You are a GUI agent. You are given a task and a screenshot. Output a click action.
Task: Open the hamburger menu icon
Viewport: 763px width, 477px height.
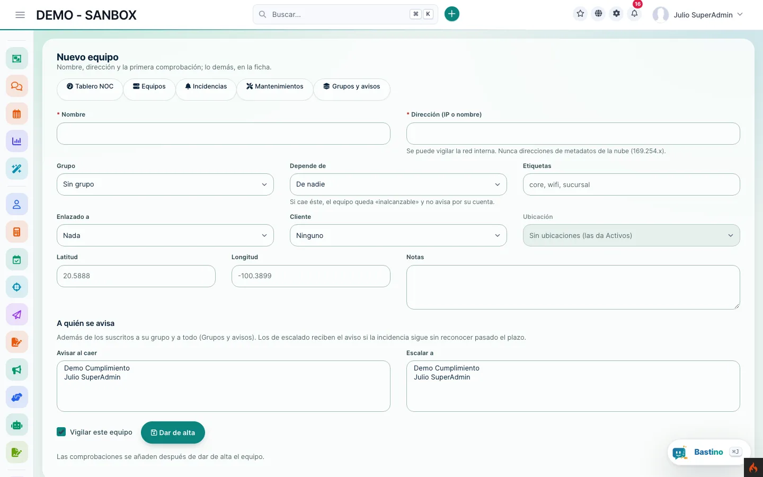point(20,15)
